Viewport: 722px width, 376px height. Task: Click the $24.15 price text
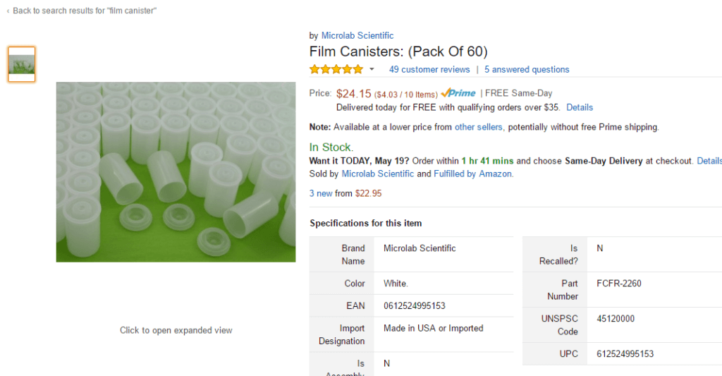point(354,93)
